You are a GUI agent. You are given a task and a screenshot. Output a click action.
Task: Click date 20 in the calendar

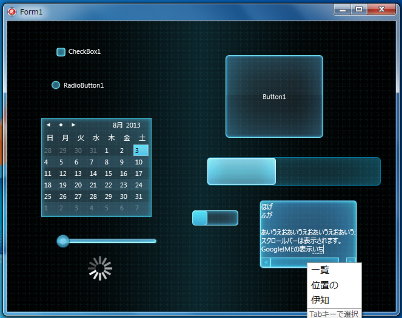point(78,185)
